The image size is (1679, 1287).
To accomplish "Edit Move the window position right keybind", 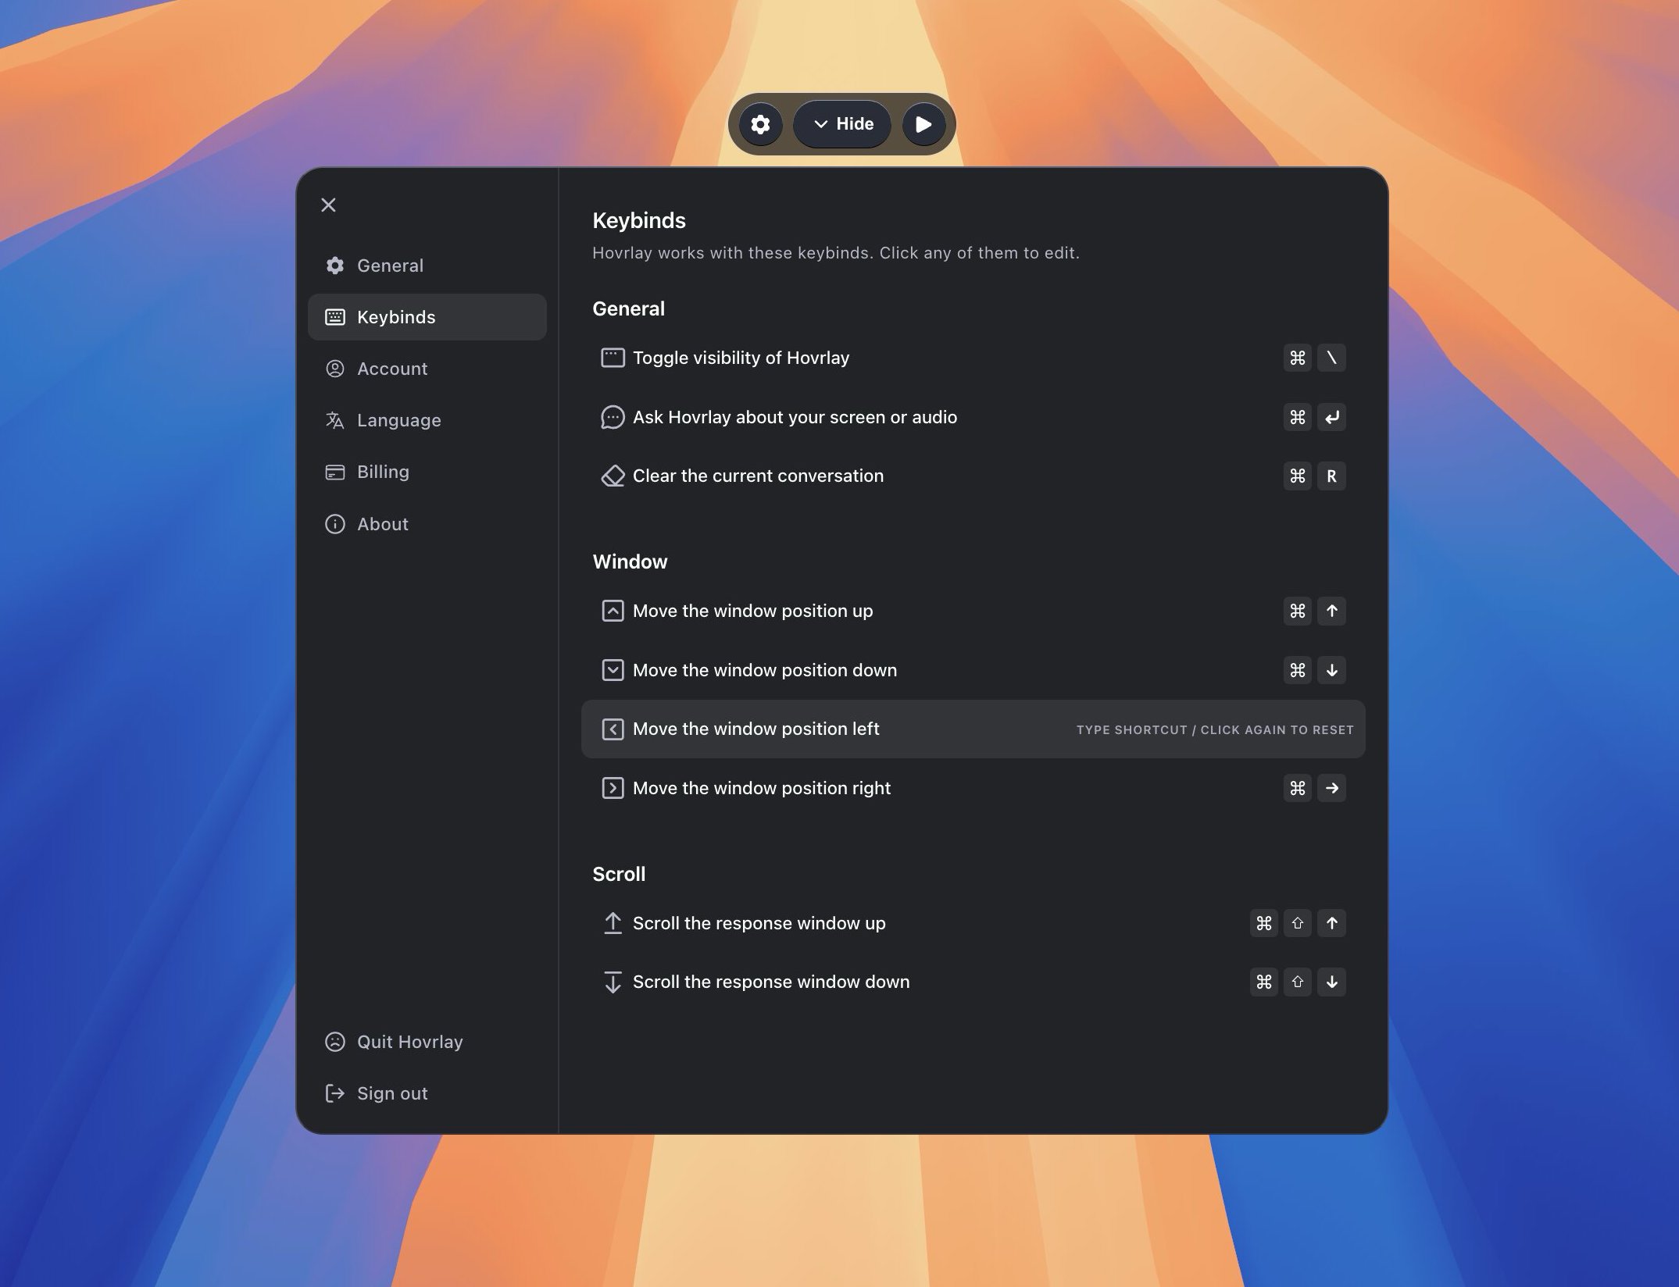I will tap(973, 788).
